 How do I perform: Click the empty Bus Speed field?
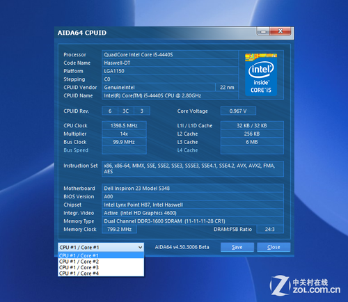pyautogui.click(x=124, y=150)
